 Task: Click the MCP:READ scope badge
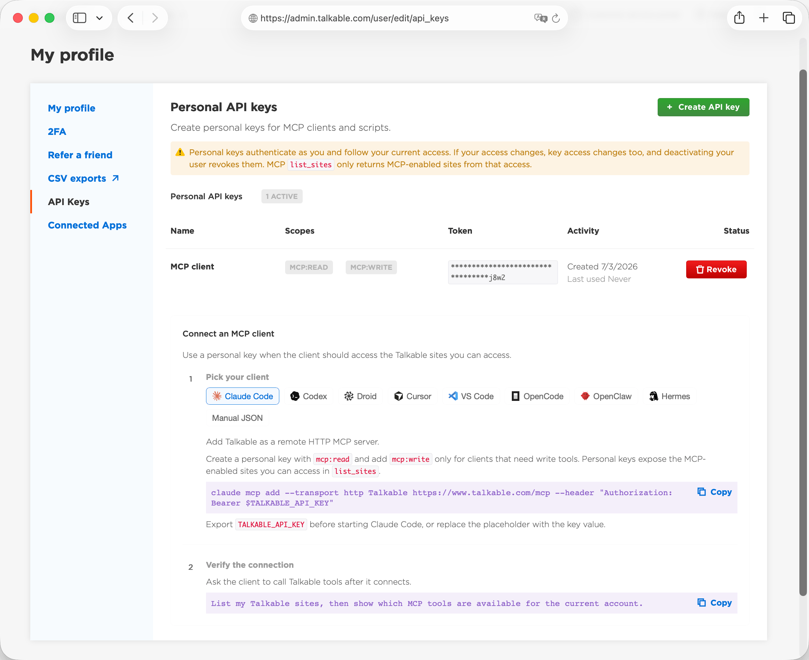[x=309, y=267]
